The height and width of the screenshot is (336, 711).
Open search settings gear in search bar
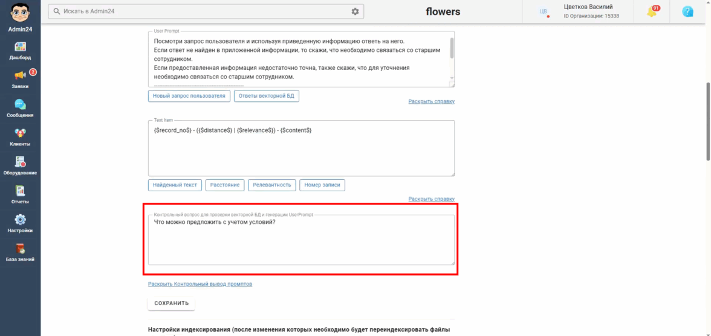click(355, 11)
